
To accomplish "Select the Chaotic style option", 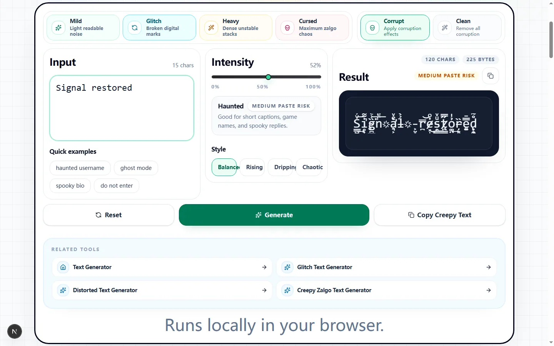I will click(309, 167).
